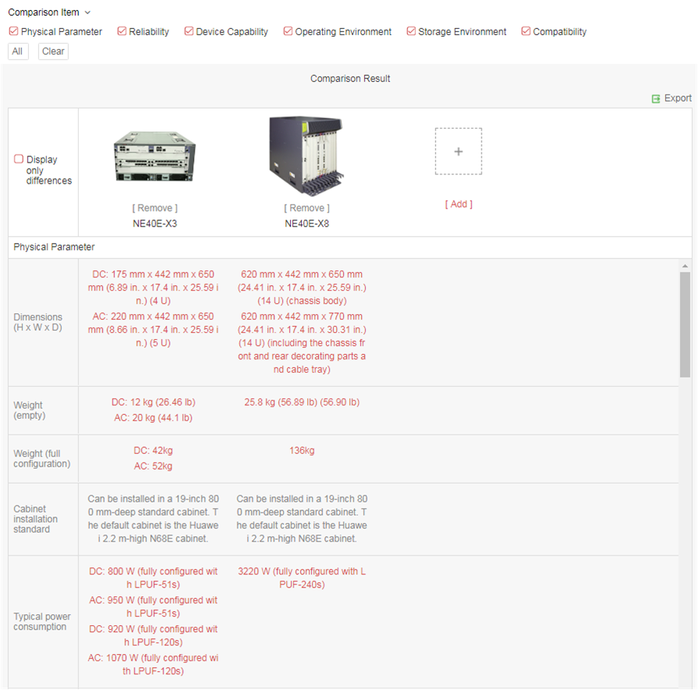Uncheck the Device Capability checkbox
This screenshot has width=698, height=690.
pyautogui.click(x=188, y=31)
